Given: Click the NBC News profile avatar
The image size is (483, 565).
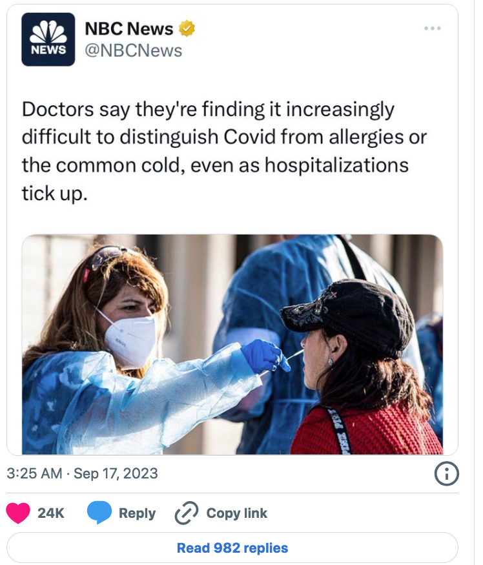Looking at the screenshot, I should tap(48, 39).
